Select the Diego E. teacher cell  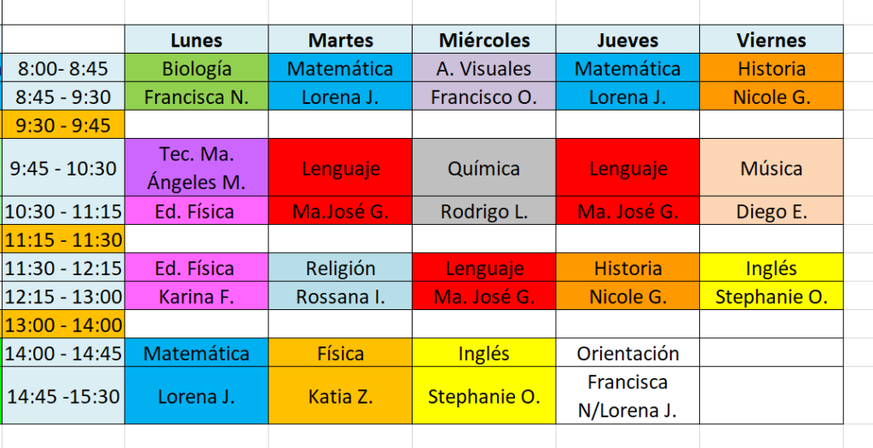tap(772, 211)
